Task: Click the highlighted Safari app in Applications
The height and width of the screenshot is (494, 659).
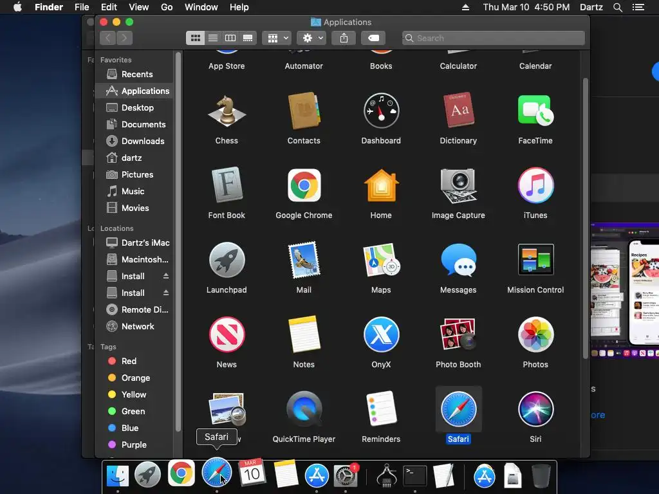Action: 458,409
